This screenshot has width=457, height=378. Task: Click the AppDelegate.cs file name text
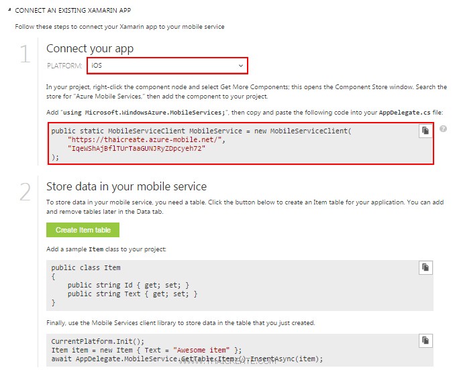point(405,113)
